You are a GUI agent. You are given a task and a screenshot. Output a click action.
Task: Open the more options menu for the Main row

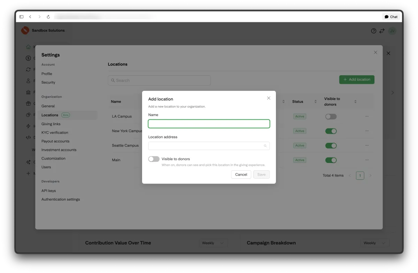tap(367, 160)
